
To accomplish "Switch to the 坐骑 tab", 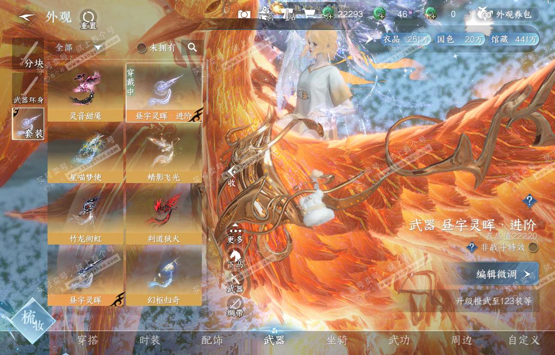I will pos(337,340).
